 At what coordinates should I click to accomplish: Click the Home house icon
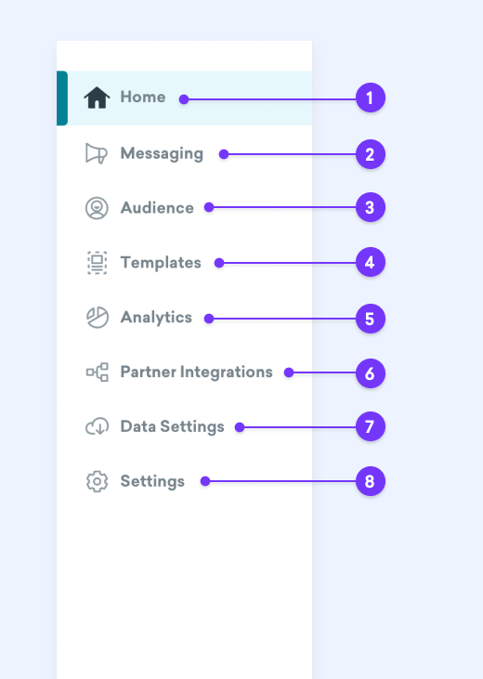pyautogui.click(x=97, y=98)
